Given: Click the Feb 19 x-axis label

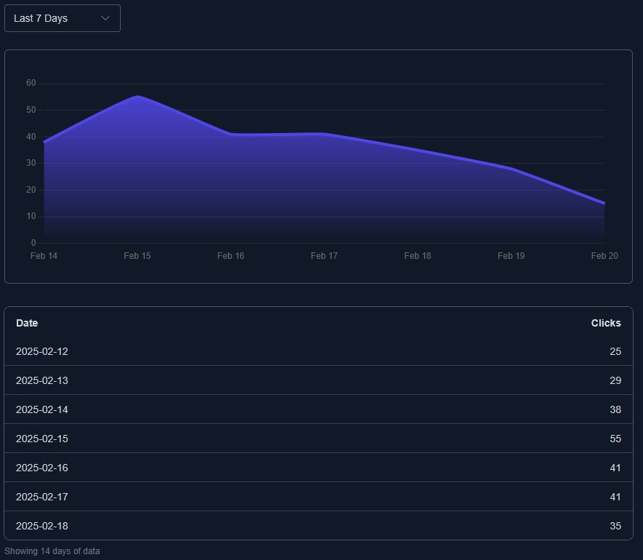Looking at the screenshot, I should tap(511, 256).
